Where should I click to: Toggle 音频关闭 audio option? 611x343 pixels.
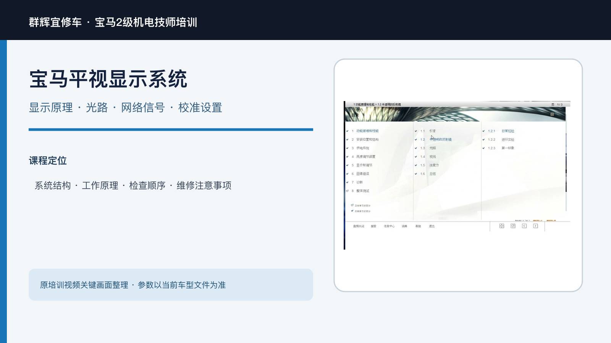click(359, 226)
